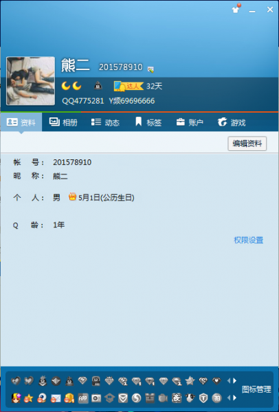279x412 pixels.
Task: Click the gray star icon in top icon row
Action: (x=190, y=380)
